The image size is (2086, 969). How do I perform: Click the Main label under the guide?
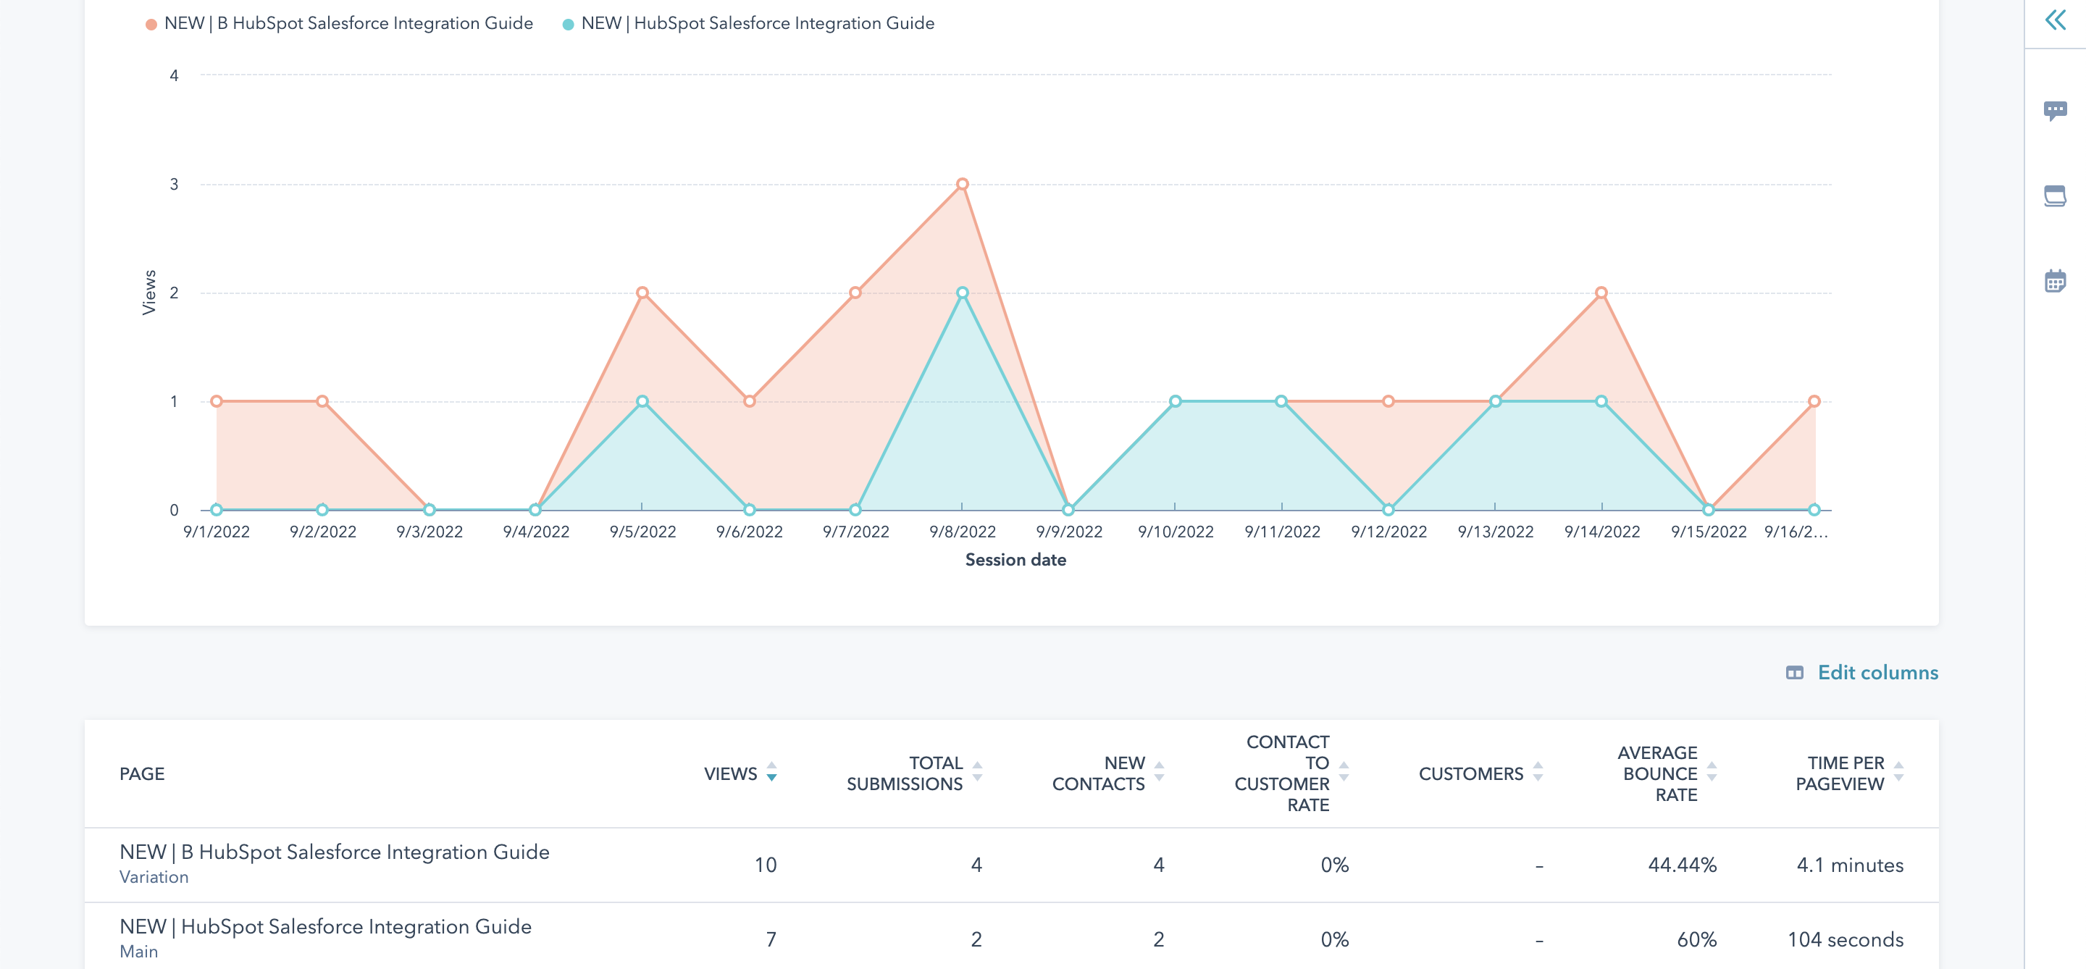tap(138, 951)
